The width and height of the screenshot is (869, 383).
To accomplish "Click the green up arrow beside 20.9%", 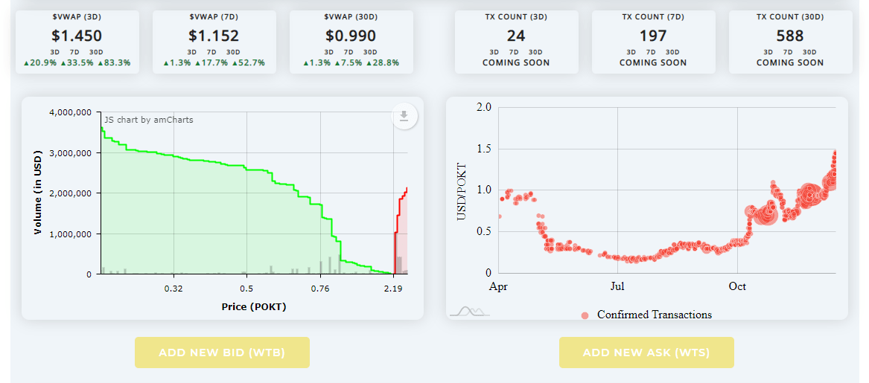I will click(x=26, y=63).
